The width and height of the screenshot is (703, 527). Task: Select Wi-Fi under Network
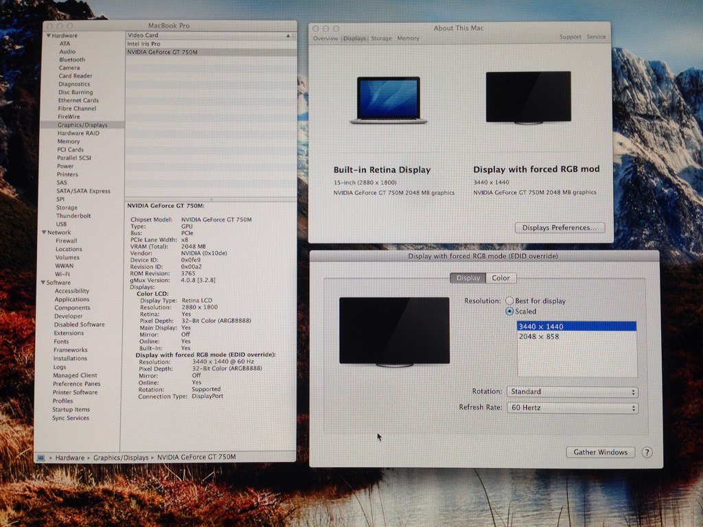tap(62, 274)
